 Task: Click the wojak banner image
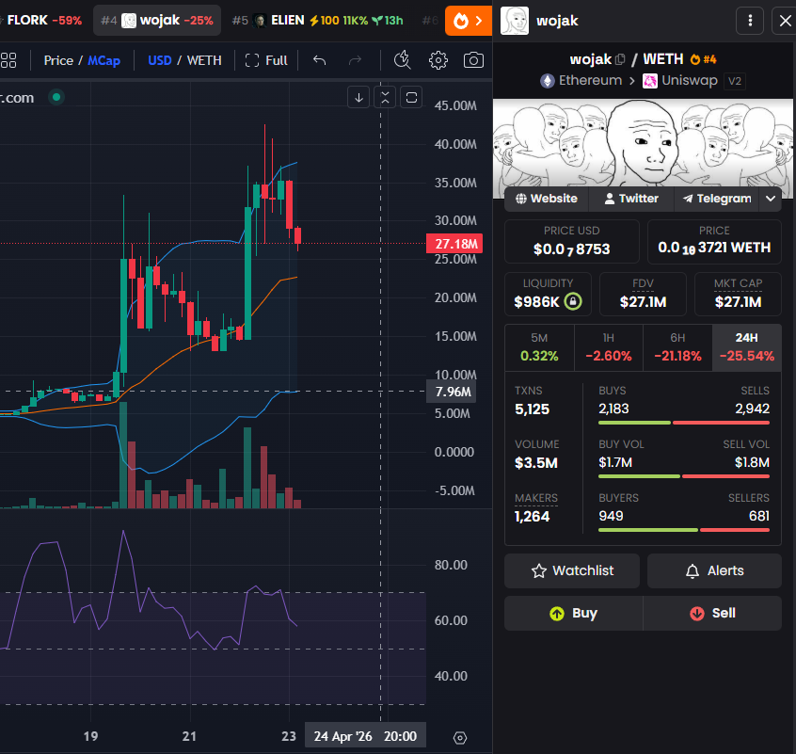[643, 143]
